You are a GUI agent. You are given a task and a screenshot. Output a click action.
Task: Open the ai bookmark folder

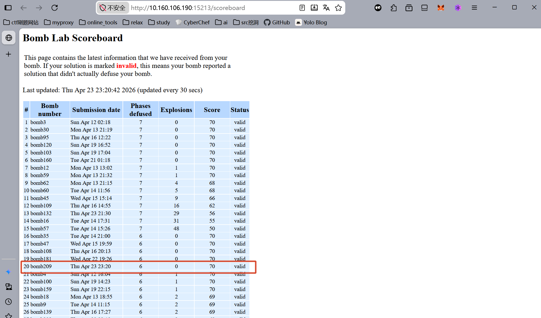pos(221,22)
